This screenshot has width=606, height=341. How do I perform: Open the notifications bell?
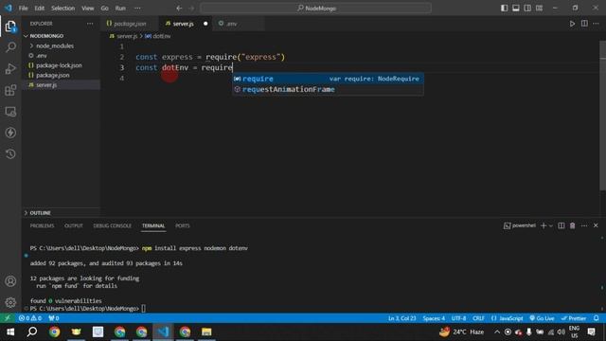[x=597, y=318]
